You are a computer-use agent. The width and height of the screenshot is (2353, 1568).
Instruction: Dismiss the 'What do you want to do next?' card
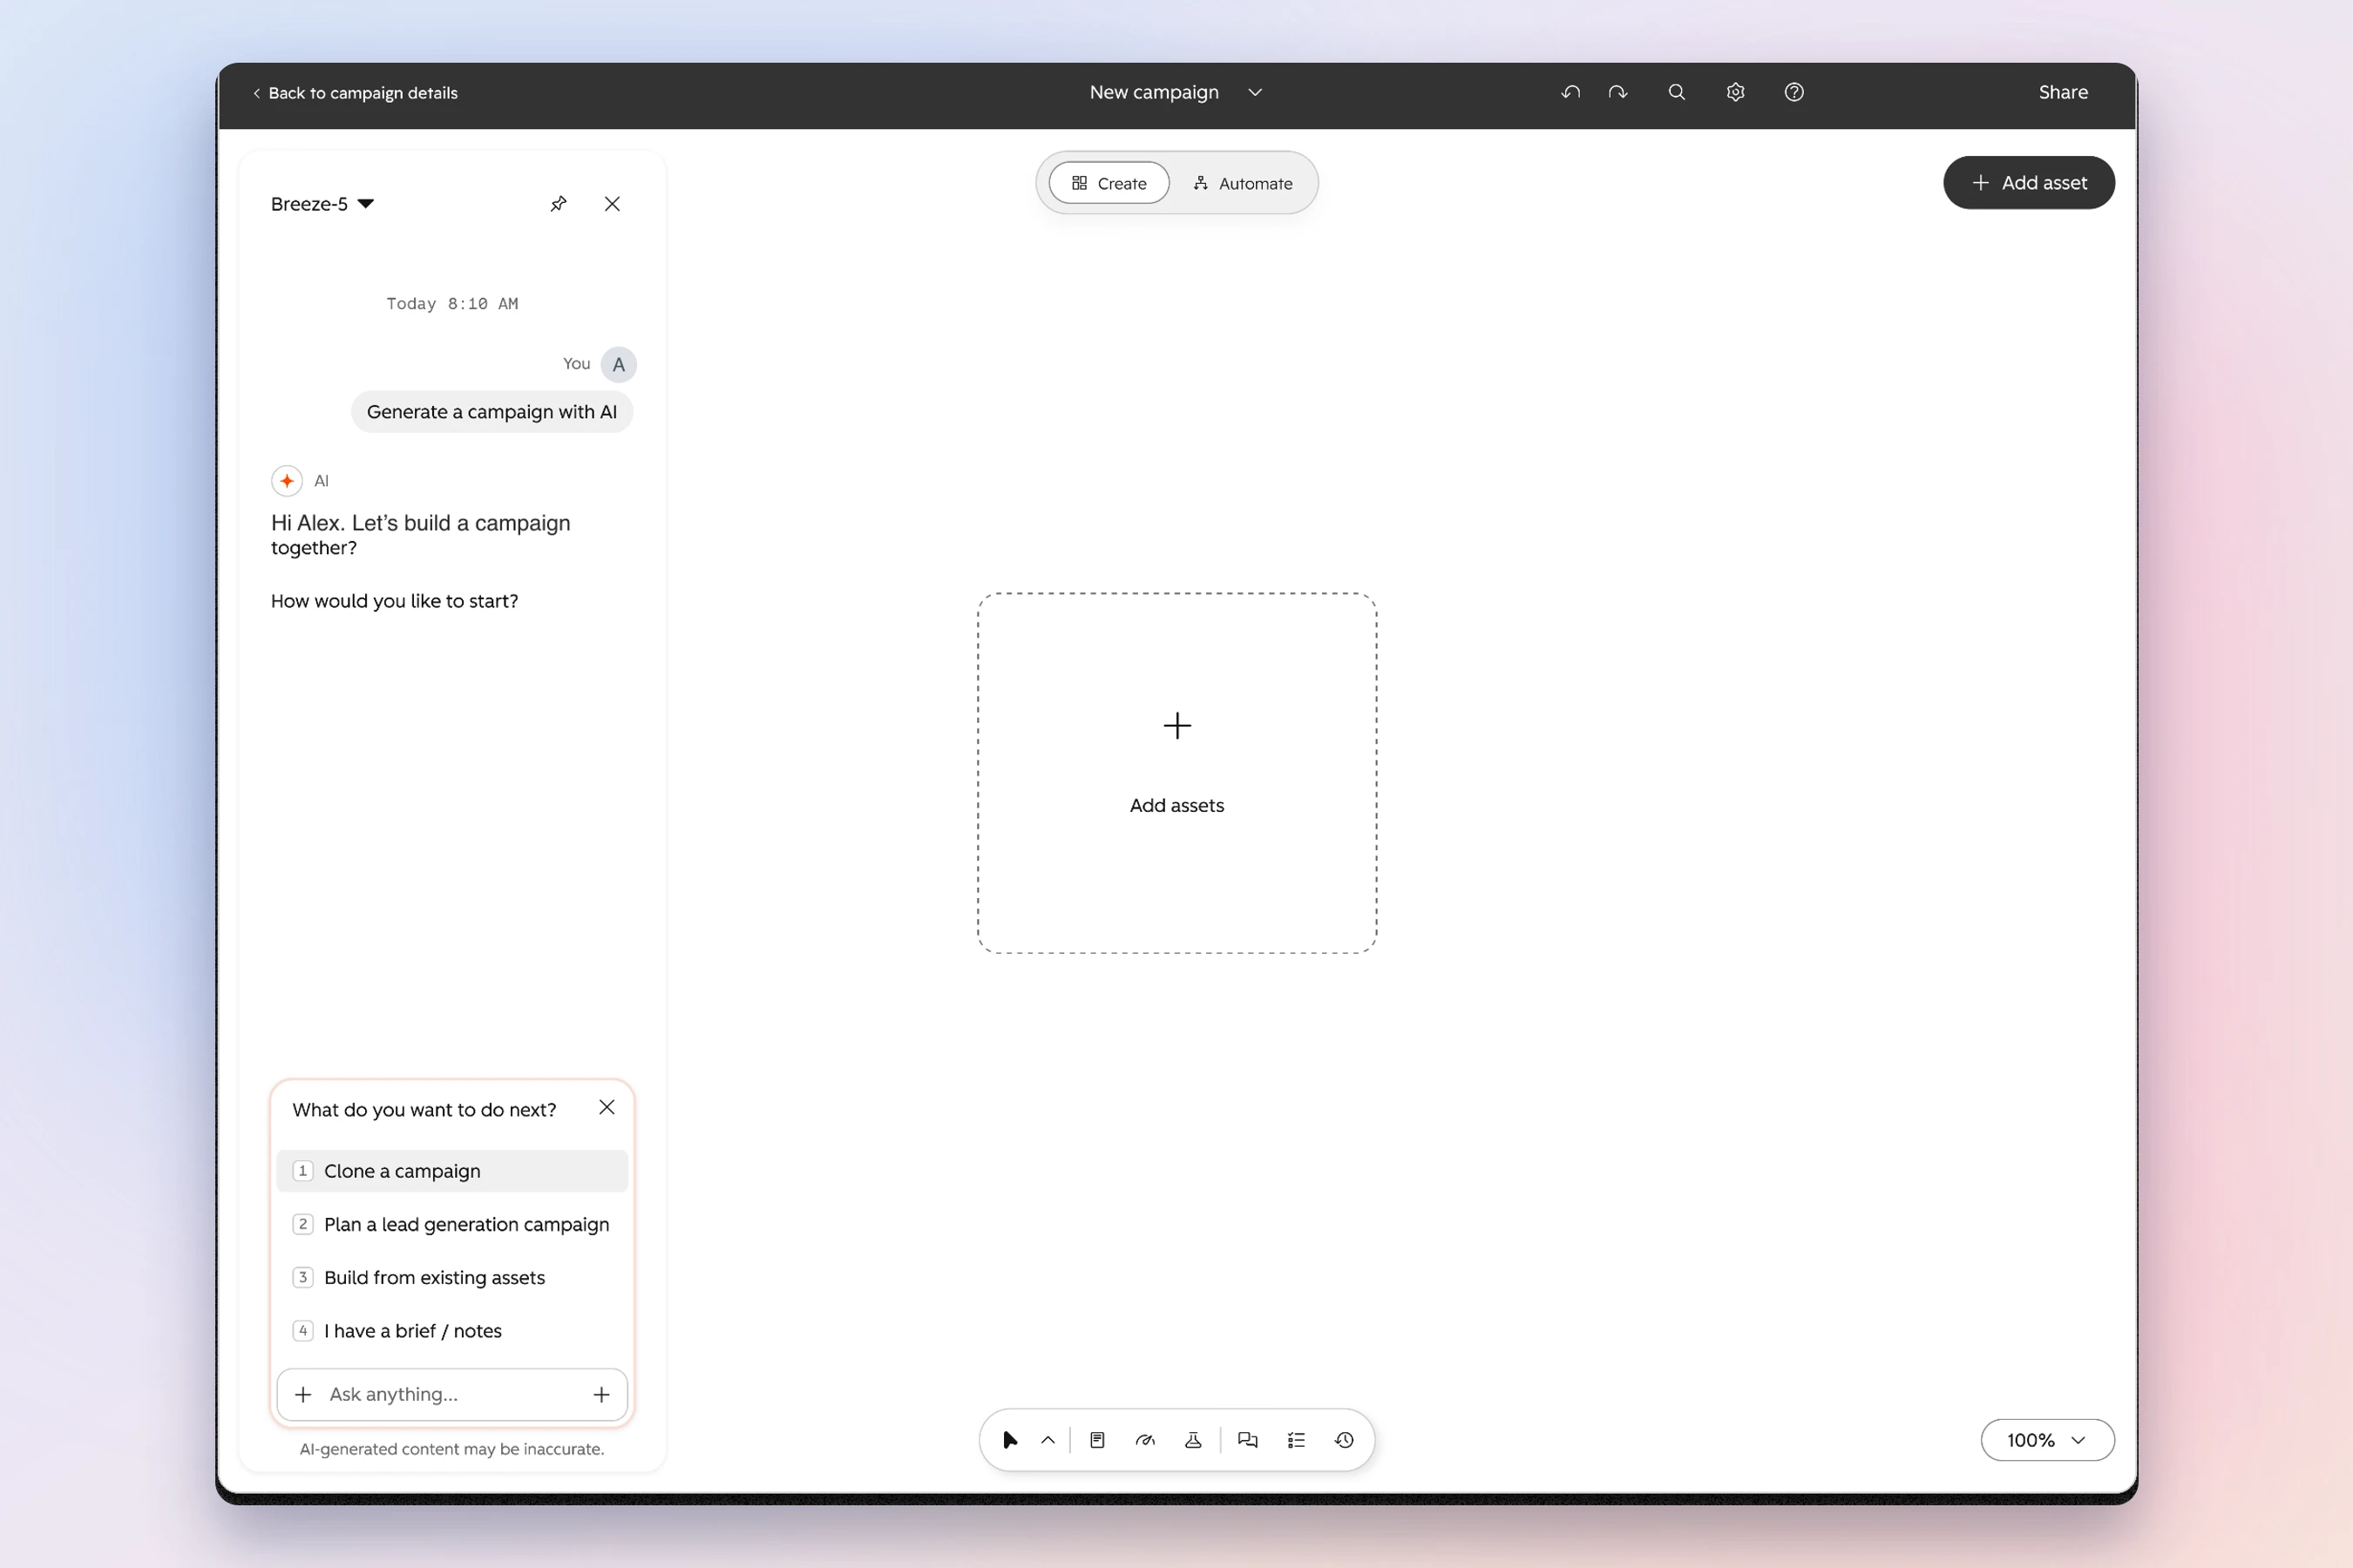(x=607, y=1107)
